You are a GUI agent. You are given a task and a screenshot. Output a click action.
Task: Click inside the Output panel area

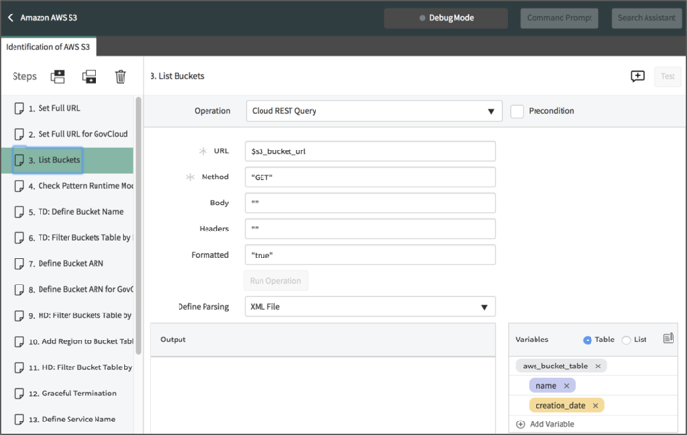click(323, 395)
